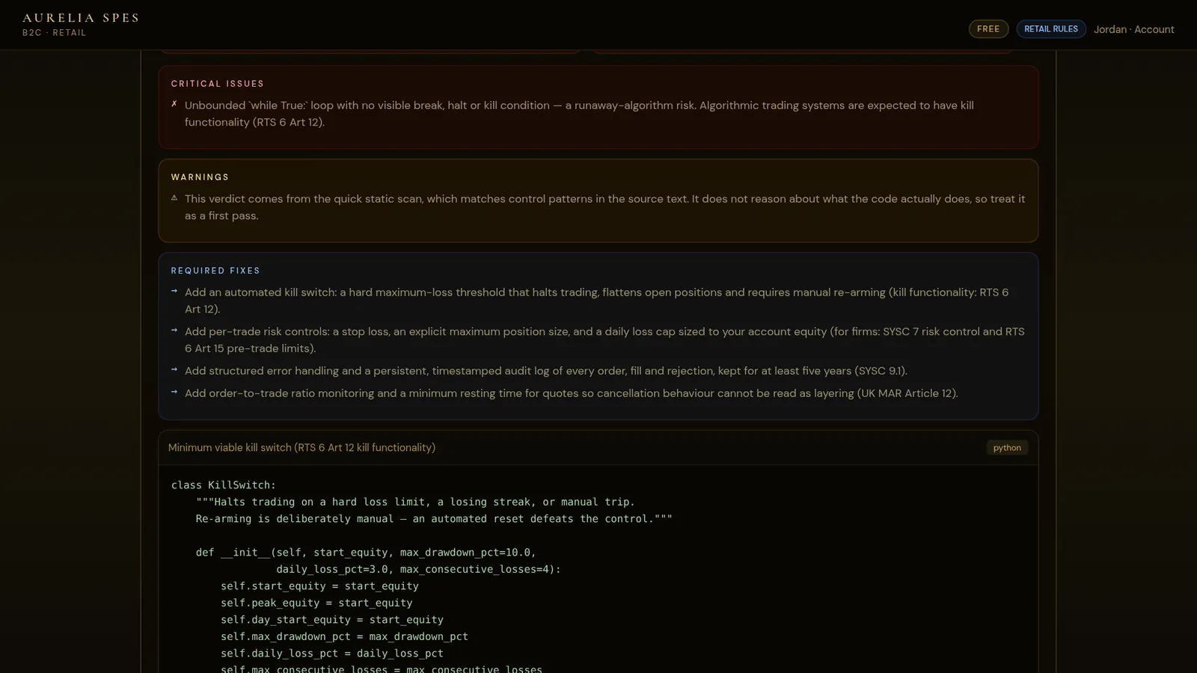This screenshot has height=673, width=1197.
Task: Click the CRITICAL ISSUES heading
Action: pyautogui.click(x=217, y=84)
